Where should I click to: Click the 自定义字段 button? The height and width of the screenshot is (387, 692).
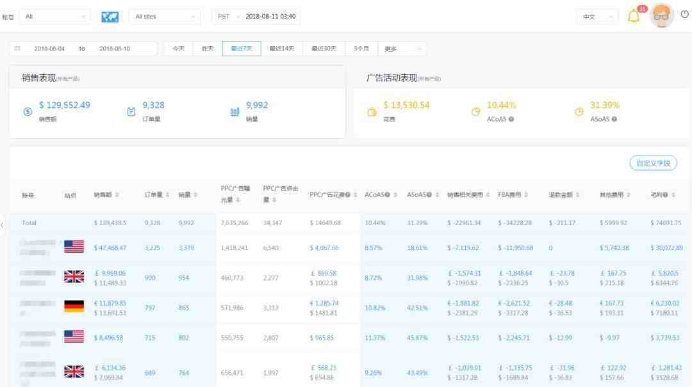[653, 163]
